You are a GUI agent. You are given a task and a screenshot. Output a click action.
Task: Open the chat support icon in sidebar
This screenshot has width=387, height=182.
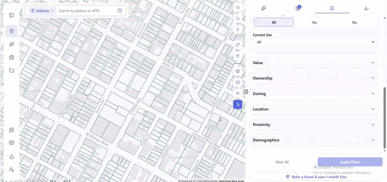click(x=12, y=130)
